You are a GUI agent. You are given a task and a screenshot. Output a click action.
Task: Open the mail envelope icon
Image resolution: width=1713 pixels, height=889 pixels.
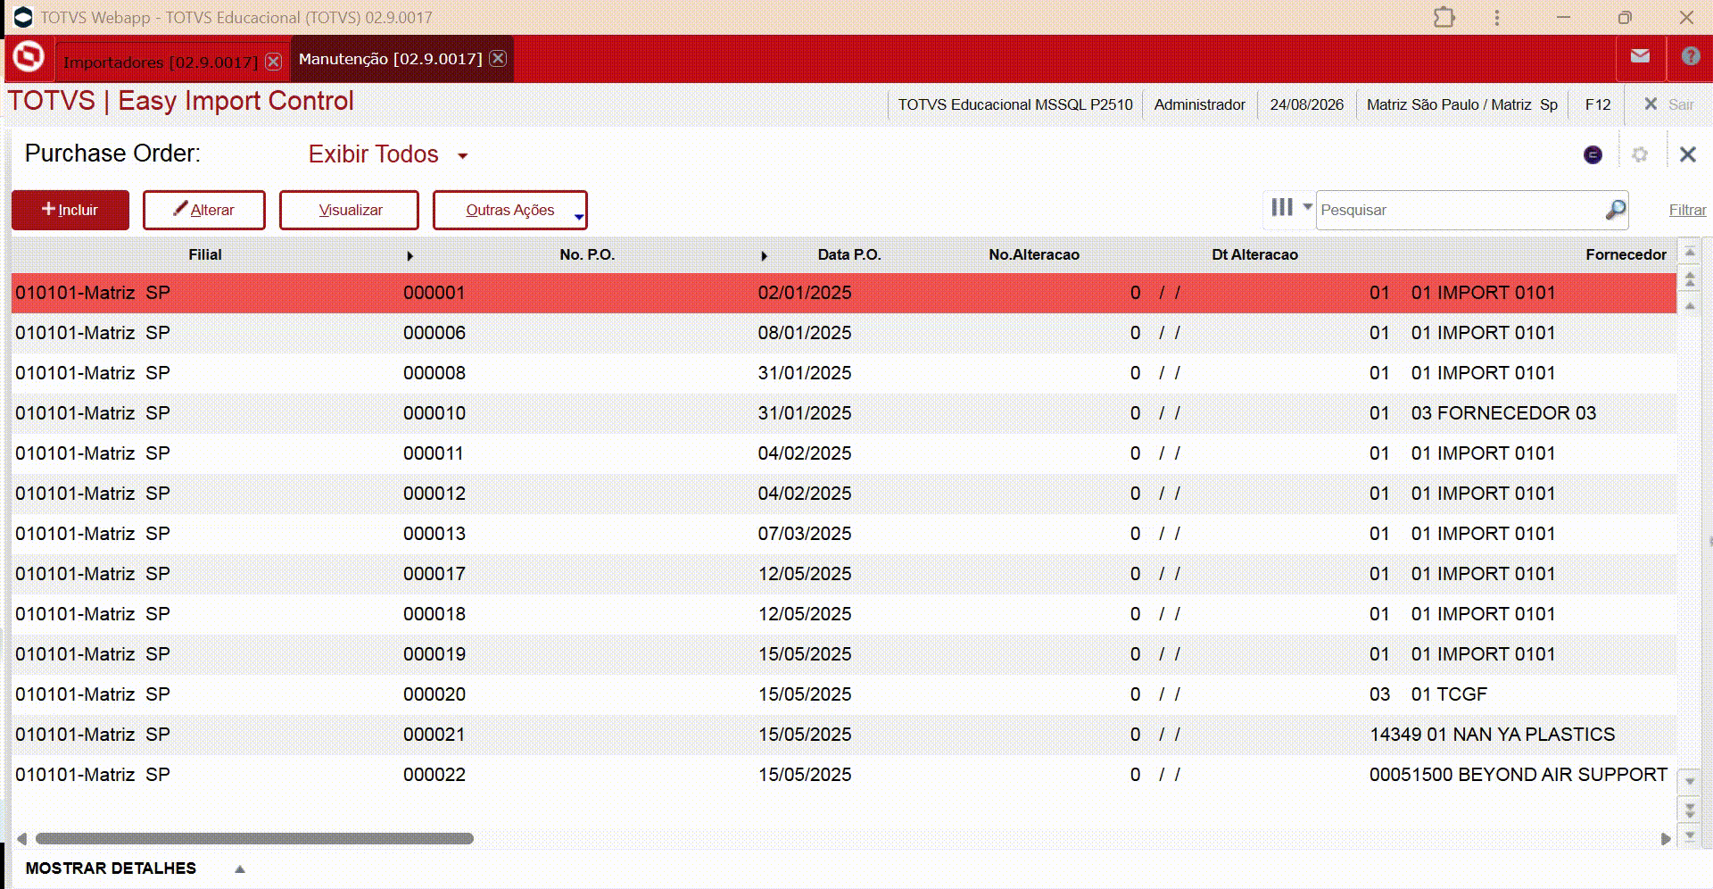[1640, 56]
